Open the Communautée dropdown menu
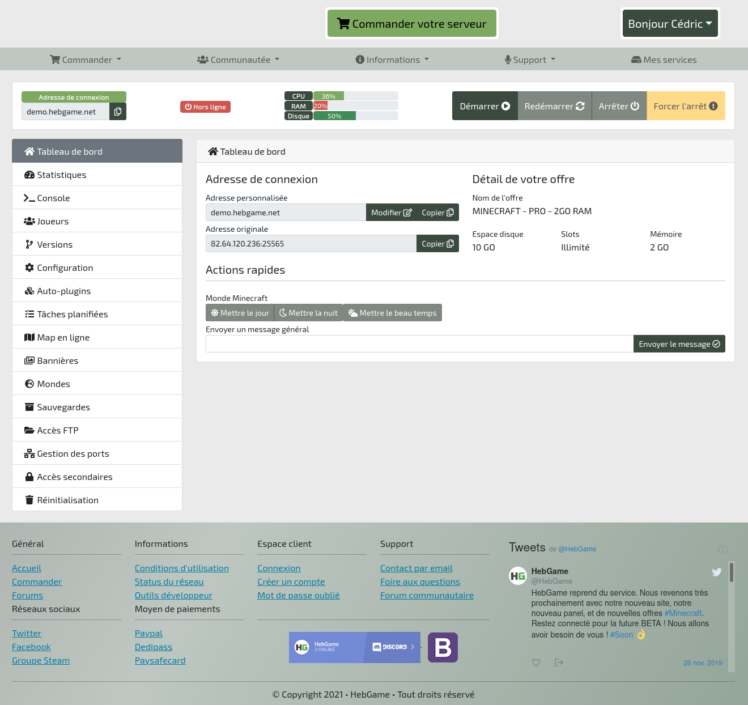The image size is (748, 705). (238, 60)
